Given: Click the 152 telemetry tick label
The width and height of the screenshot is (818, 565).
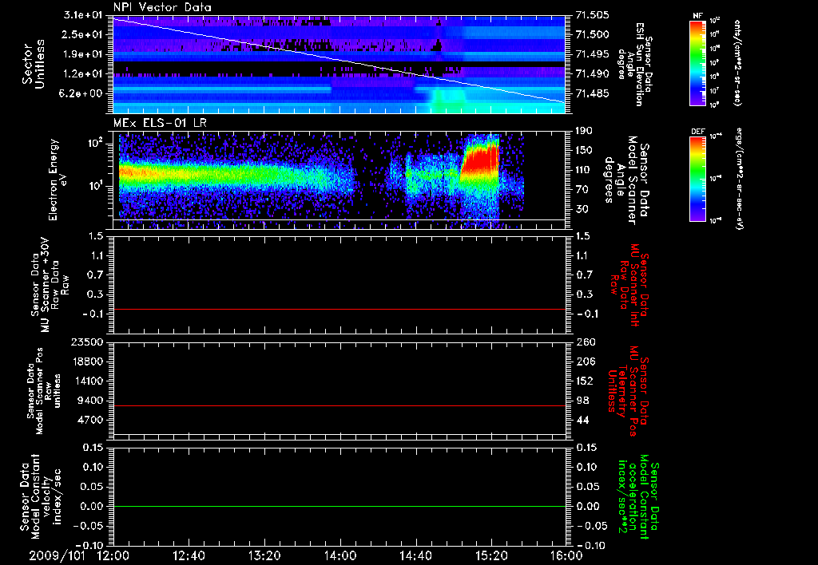Looking at the screenshot, I should (x=585, y=381).
